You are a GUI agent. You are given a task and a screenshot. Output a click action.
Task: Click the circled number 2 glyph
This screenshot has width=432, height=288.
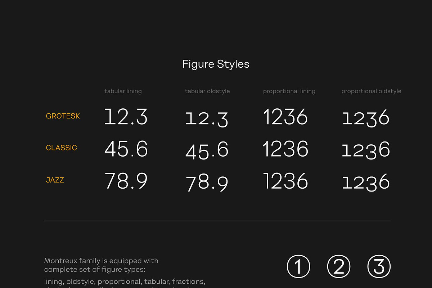(338, 267)
